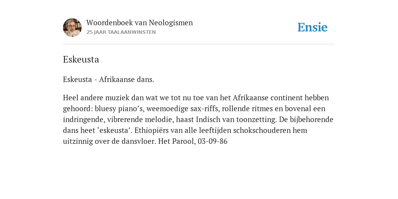This screenshot has width=398, height=199.
Task: Open the Ensie logo link
Action: (312, 28)
